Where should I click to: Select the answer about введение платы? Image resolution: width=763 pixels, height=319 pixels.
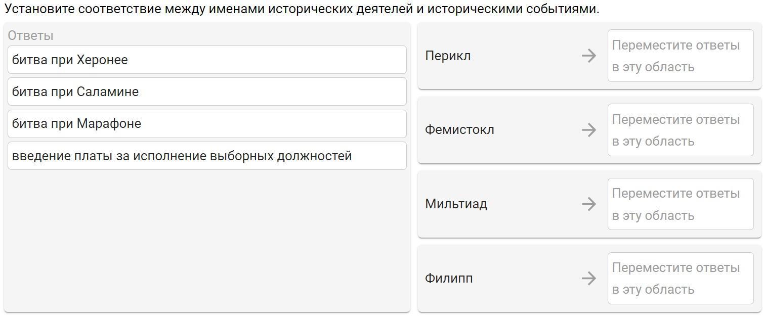(x=207, y=156)
